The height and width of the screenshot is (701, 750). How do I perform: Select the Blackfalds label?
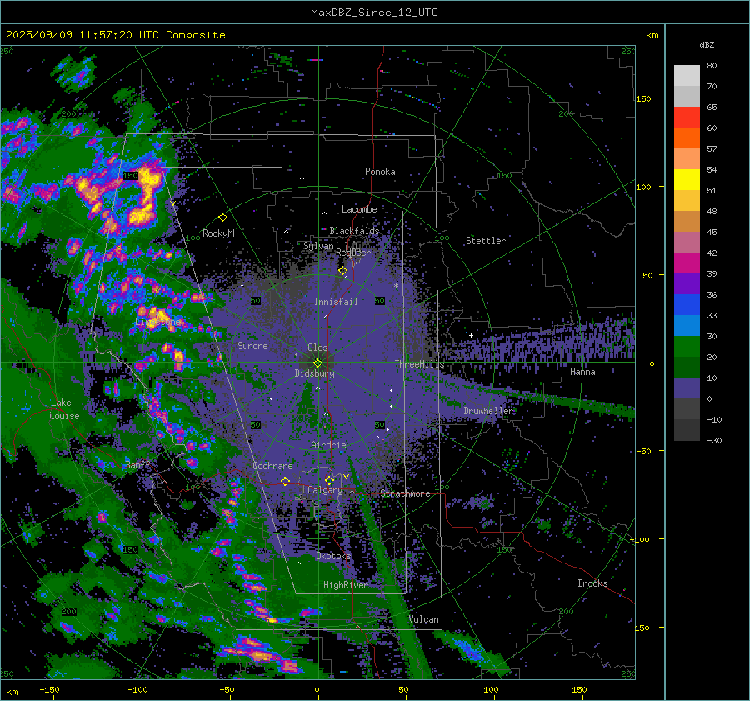[x=354, y=231]
